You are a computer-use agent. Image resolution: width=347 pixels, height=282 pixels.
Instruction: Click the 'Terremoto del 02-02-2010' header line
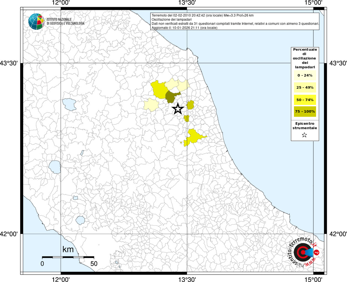[203, 15]
